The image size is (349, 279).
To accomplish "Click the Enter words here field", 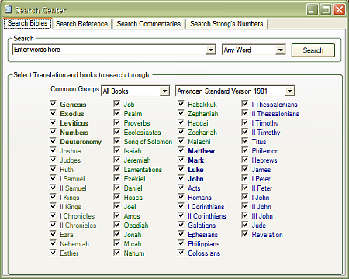I will [109, 50].
